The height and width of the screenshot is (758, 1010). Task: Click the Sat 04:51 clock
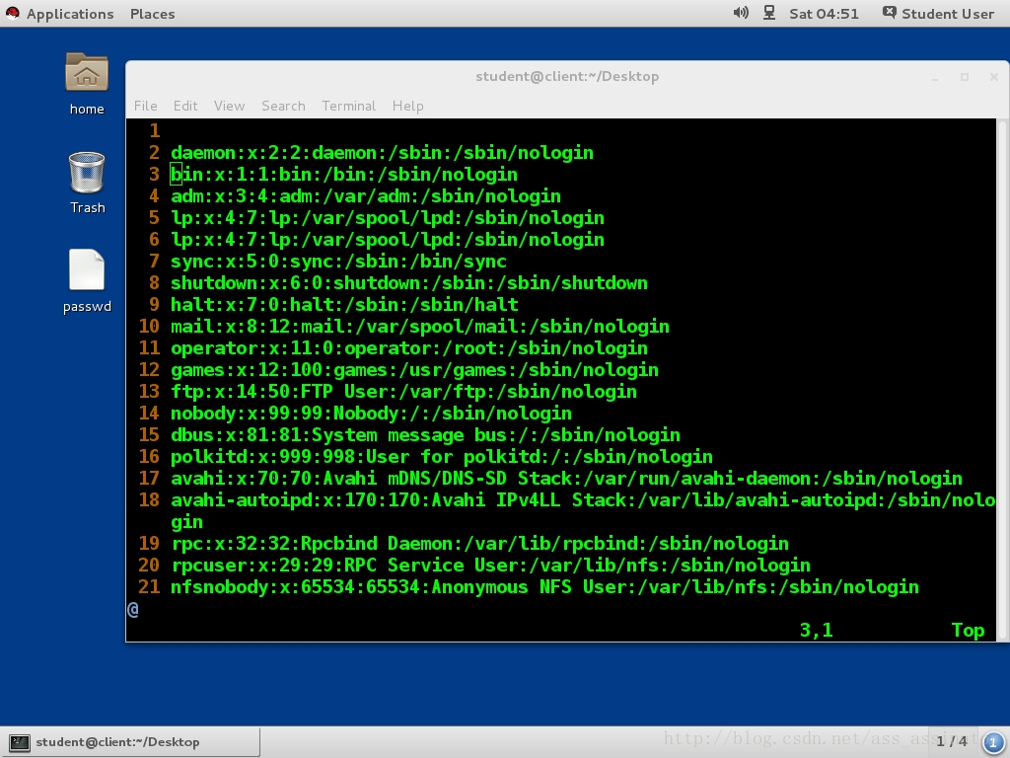point(824,14)
